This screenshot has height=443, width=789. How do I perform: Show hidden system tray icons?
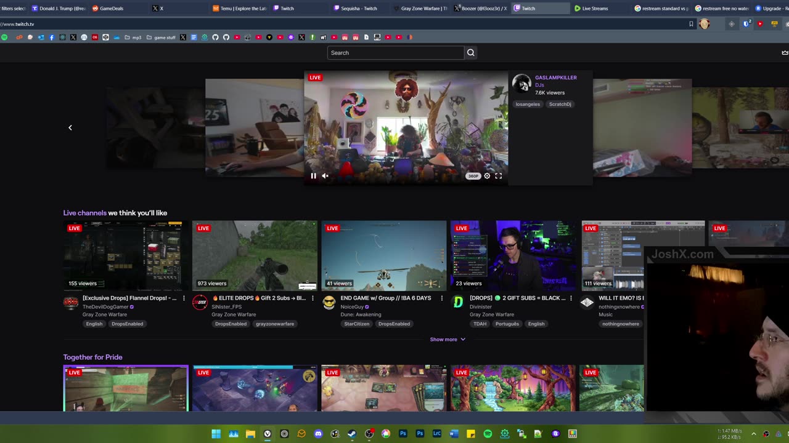[x=753, y=434]
